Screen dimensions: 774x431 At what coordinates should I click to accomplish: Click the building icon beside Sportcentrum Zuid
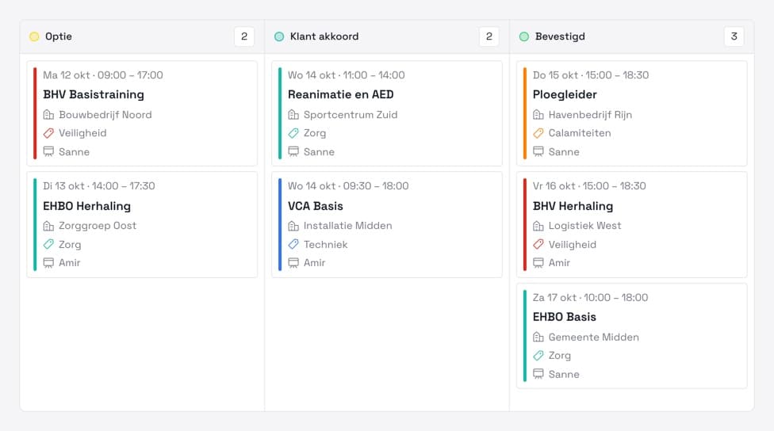click(x=293, y=115)
